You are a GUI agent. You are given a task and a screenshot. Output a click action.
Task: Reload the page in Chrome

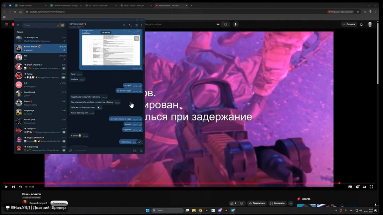(15, 12)
